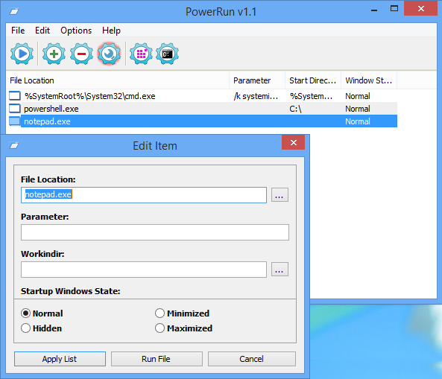Select the Hidden radio button
The height and width of the screenshot is (379, 442).
point(25,328)
